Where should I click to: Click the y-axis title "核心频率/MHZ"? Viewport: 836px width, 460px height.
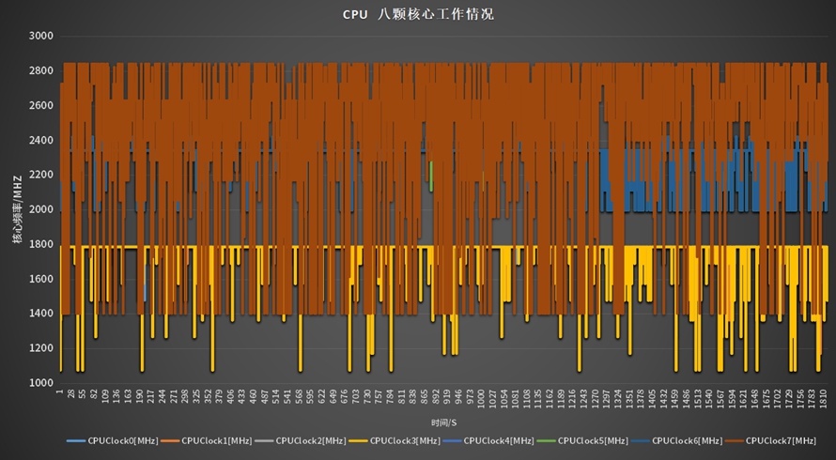click(x=18, y=209)
